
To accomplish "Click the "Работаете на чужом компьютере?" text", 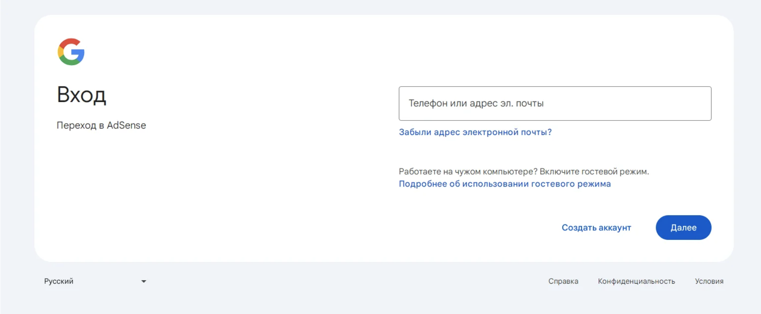I will tap(468, 172).
